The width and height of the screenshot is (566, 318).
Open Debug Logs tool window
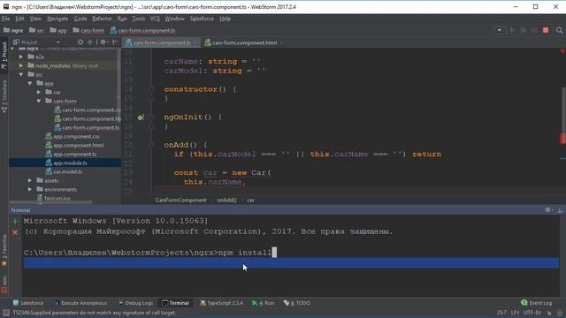point(135,303)
